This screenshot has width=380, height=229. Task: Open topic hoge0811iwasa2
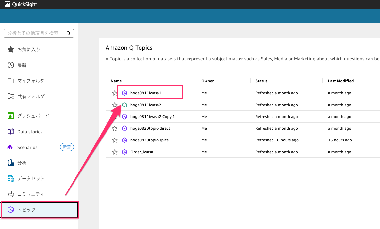tap(146, 105)
